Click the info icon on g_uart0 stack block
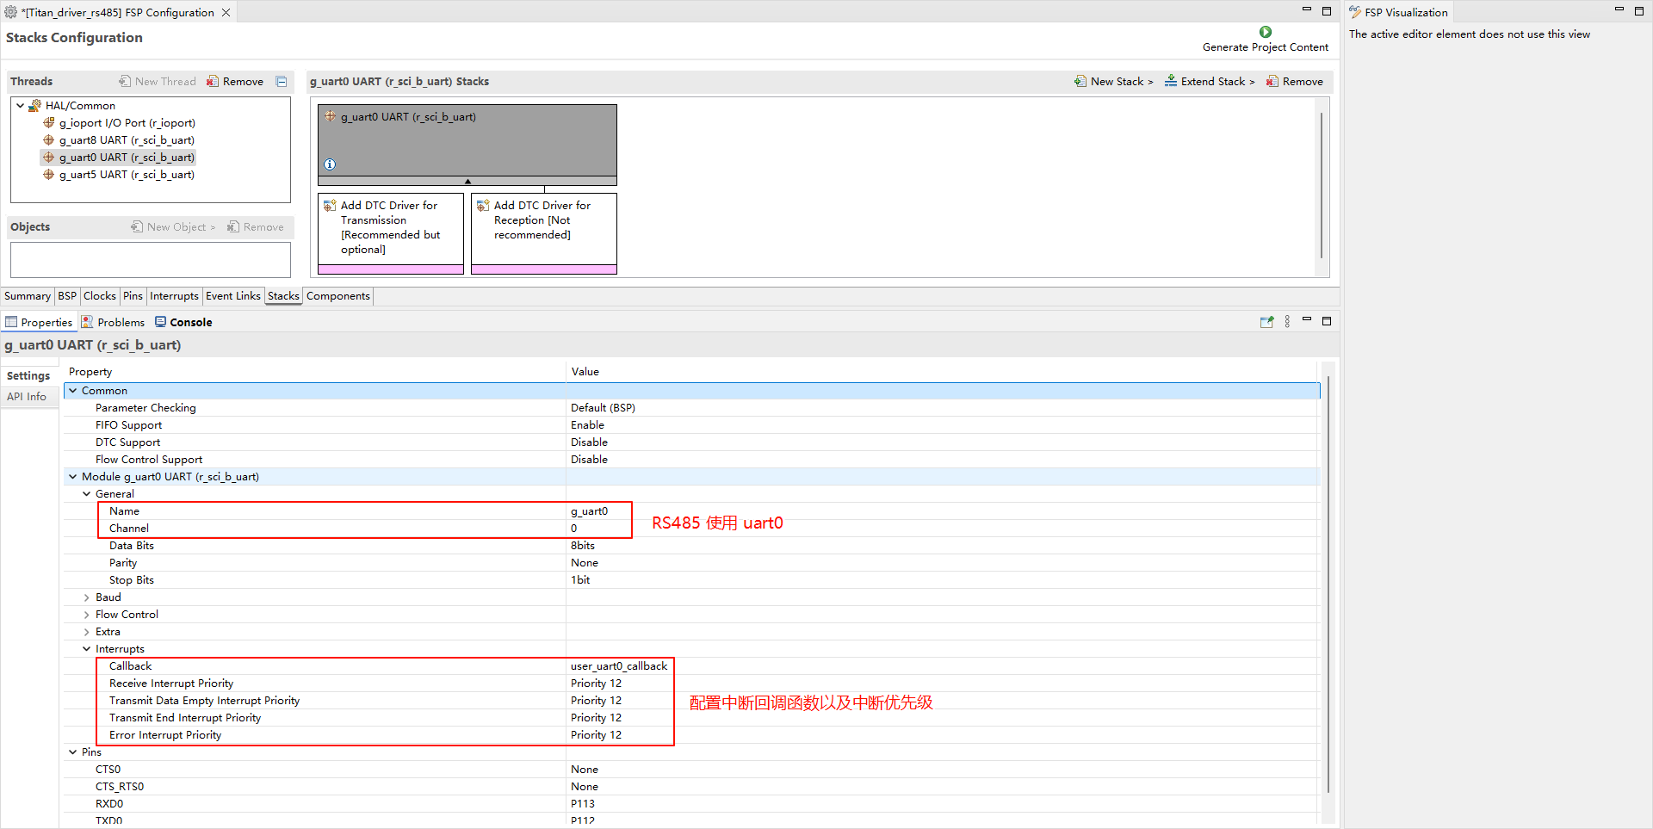The width and height of the screenshot is (1653, 829). coord(330,164)
